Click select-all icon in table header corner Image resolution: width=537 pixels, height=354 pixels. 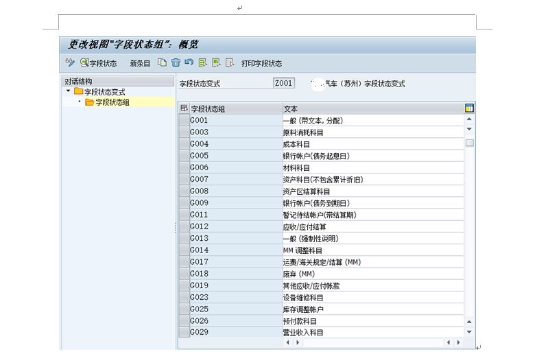tap(184, 108)
